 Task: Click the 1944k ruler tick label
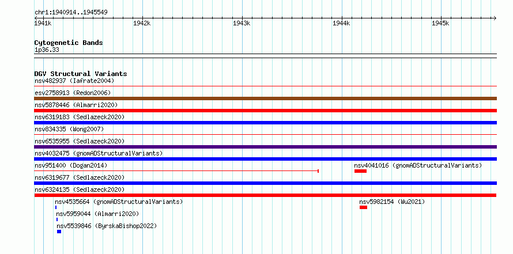coord(341,23)
